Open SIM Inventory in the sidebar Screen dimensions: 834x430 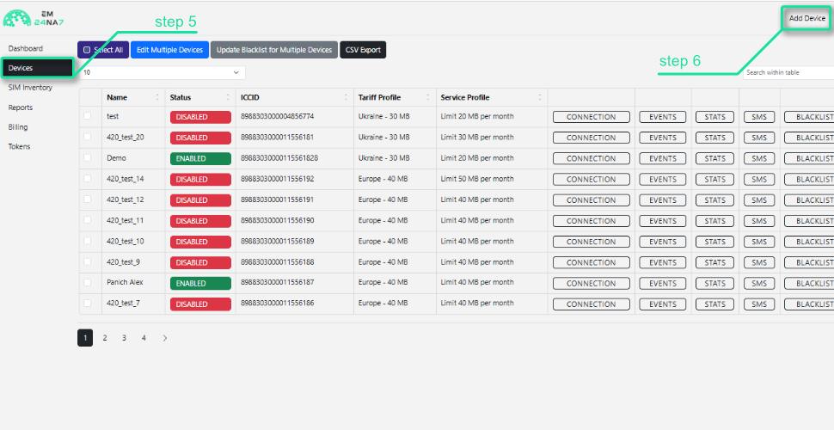(30, 88)
